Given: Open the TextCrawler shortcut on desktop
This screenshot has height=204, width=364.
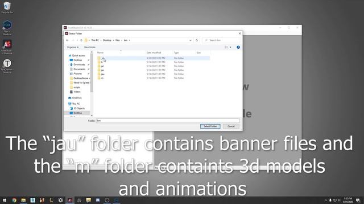Looking at the screenshot, I should [7, 66].
